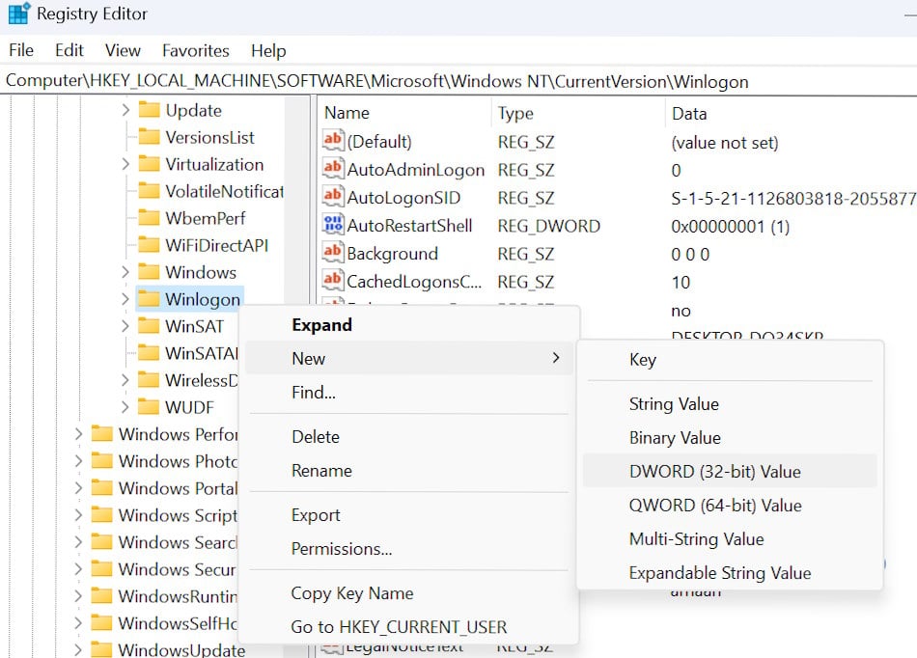Click the string value icon beside AutoAdminLogon
The height and width of the screenshot is (658, 917).
pos(333,169)
